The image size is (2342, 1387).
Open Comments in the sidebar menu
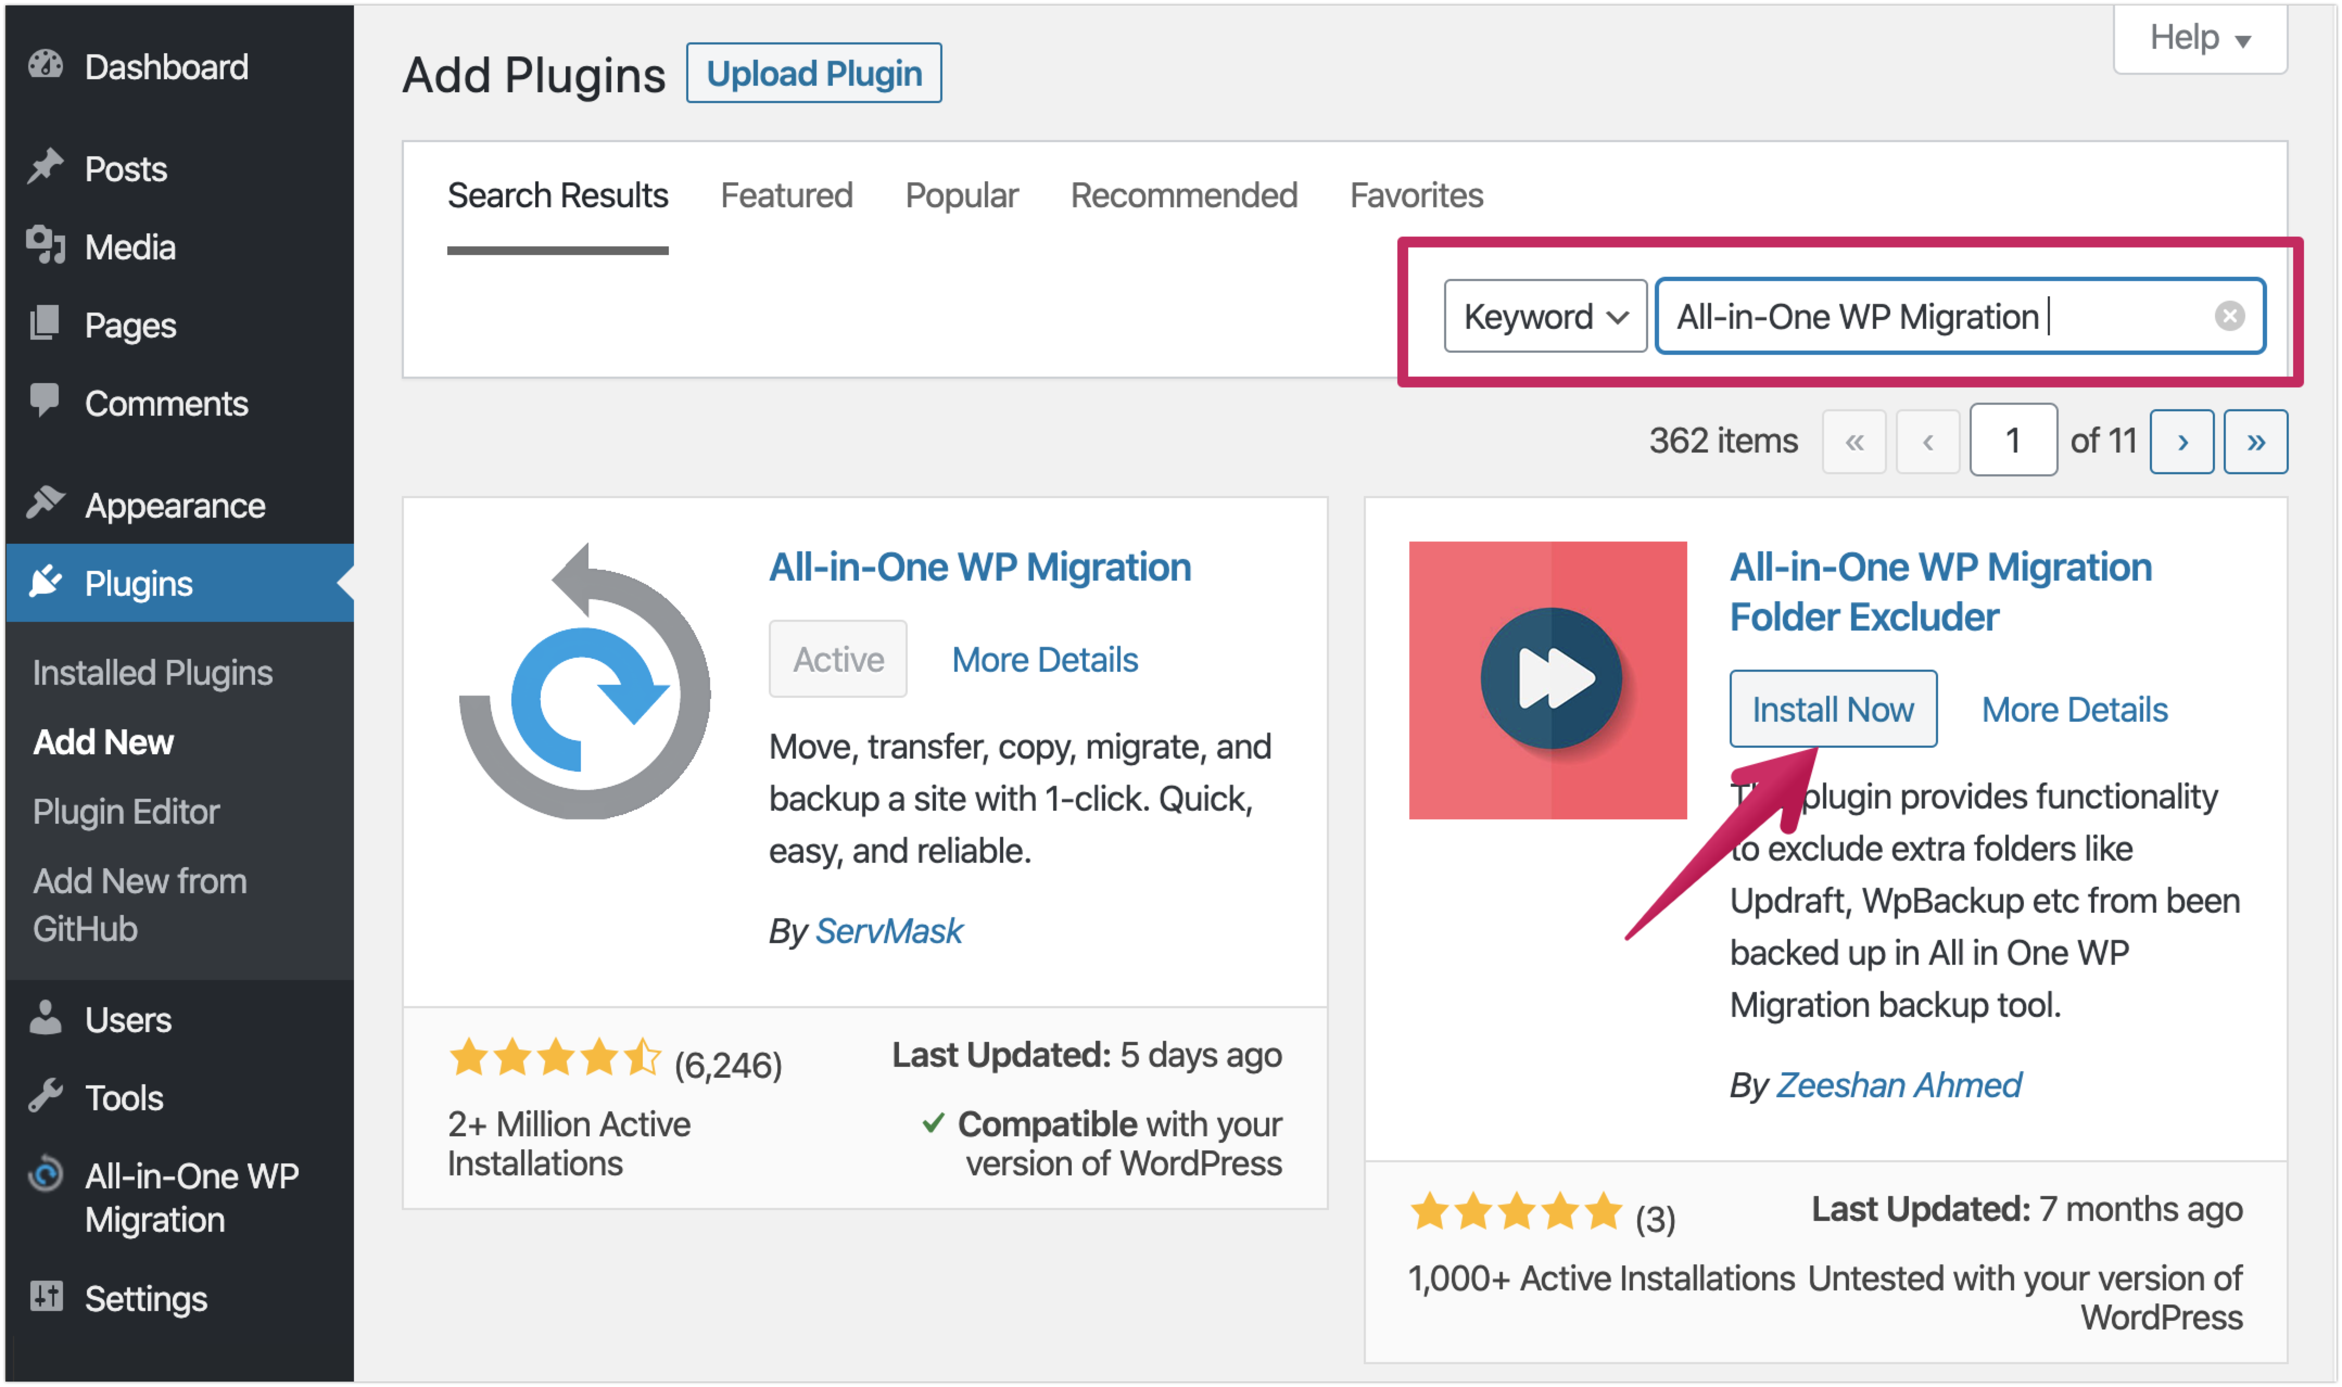coord(180,403)
